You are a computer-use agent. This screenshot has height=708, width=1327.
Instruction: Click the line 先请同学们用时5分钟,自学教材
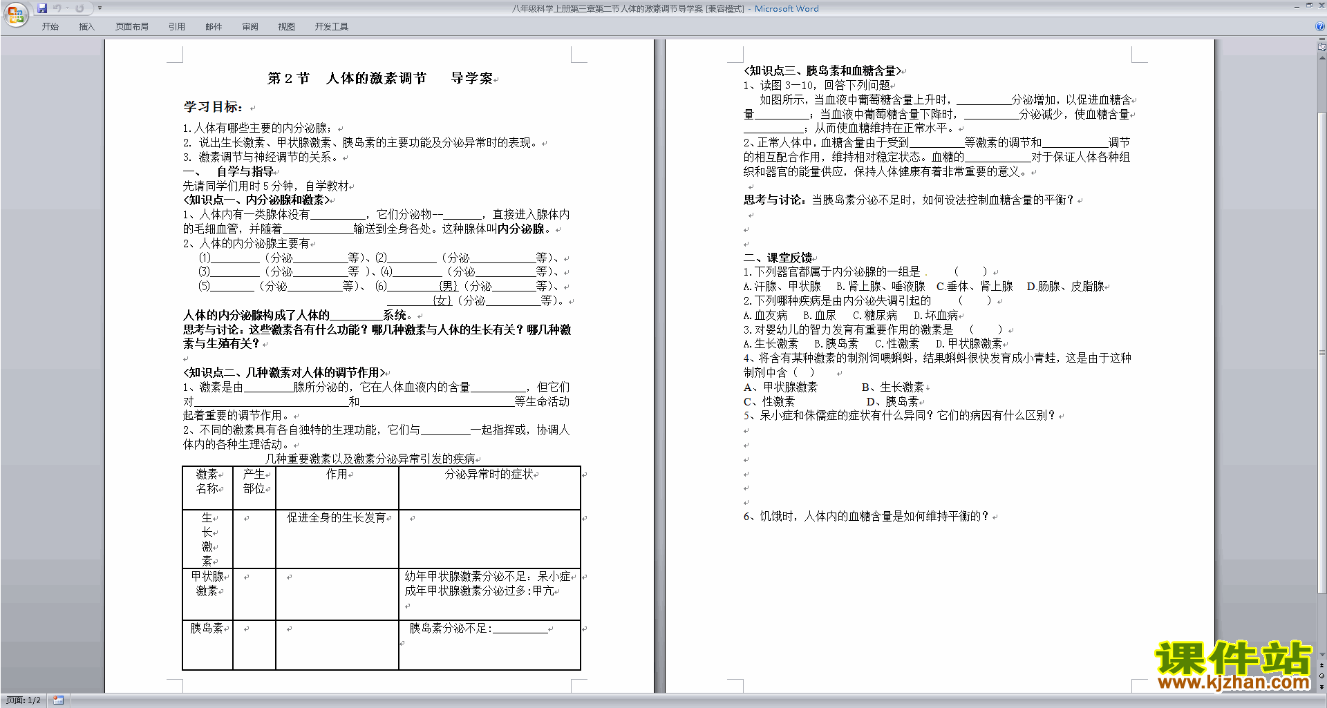[266, 186]
